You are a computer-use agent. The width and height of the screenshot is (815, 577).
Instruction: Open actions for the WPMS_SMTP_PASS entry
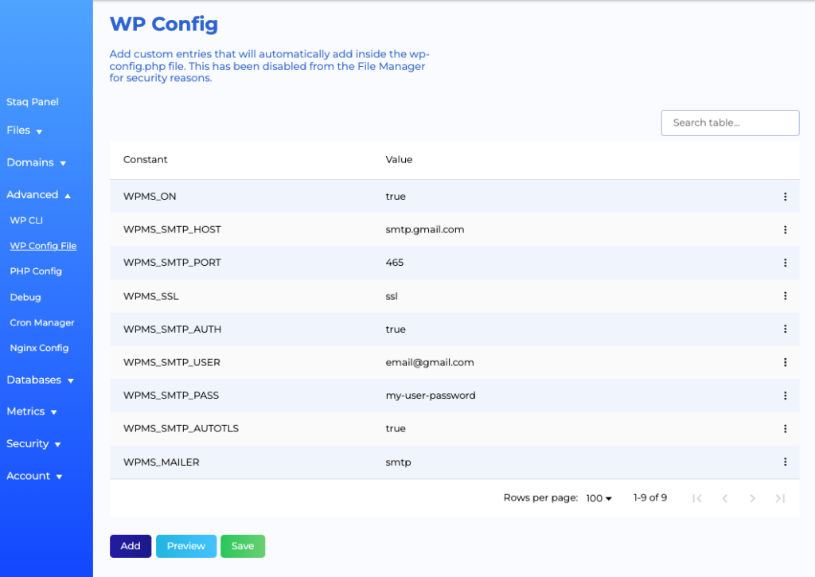click(x=786, y=395)
